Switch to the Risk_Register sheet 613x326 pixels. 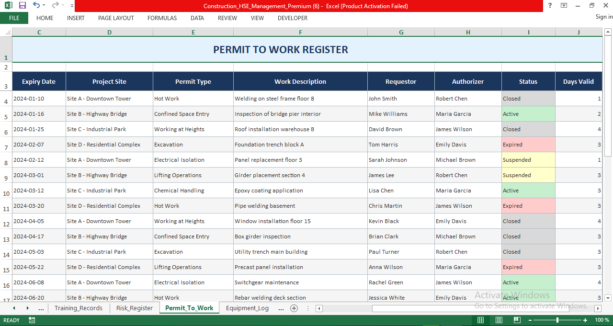[135, 308]
